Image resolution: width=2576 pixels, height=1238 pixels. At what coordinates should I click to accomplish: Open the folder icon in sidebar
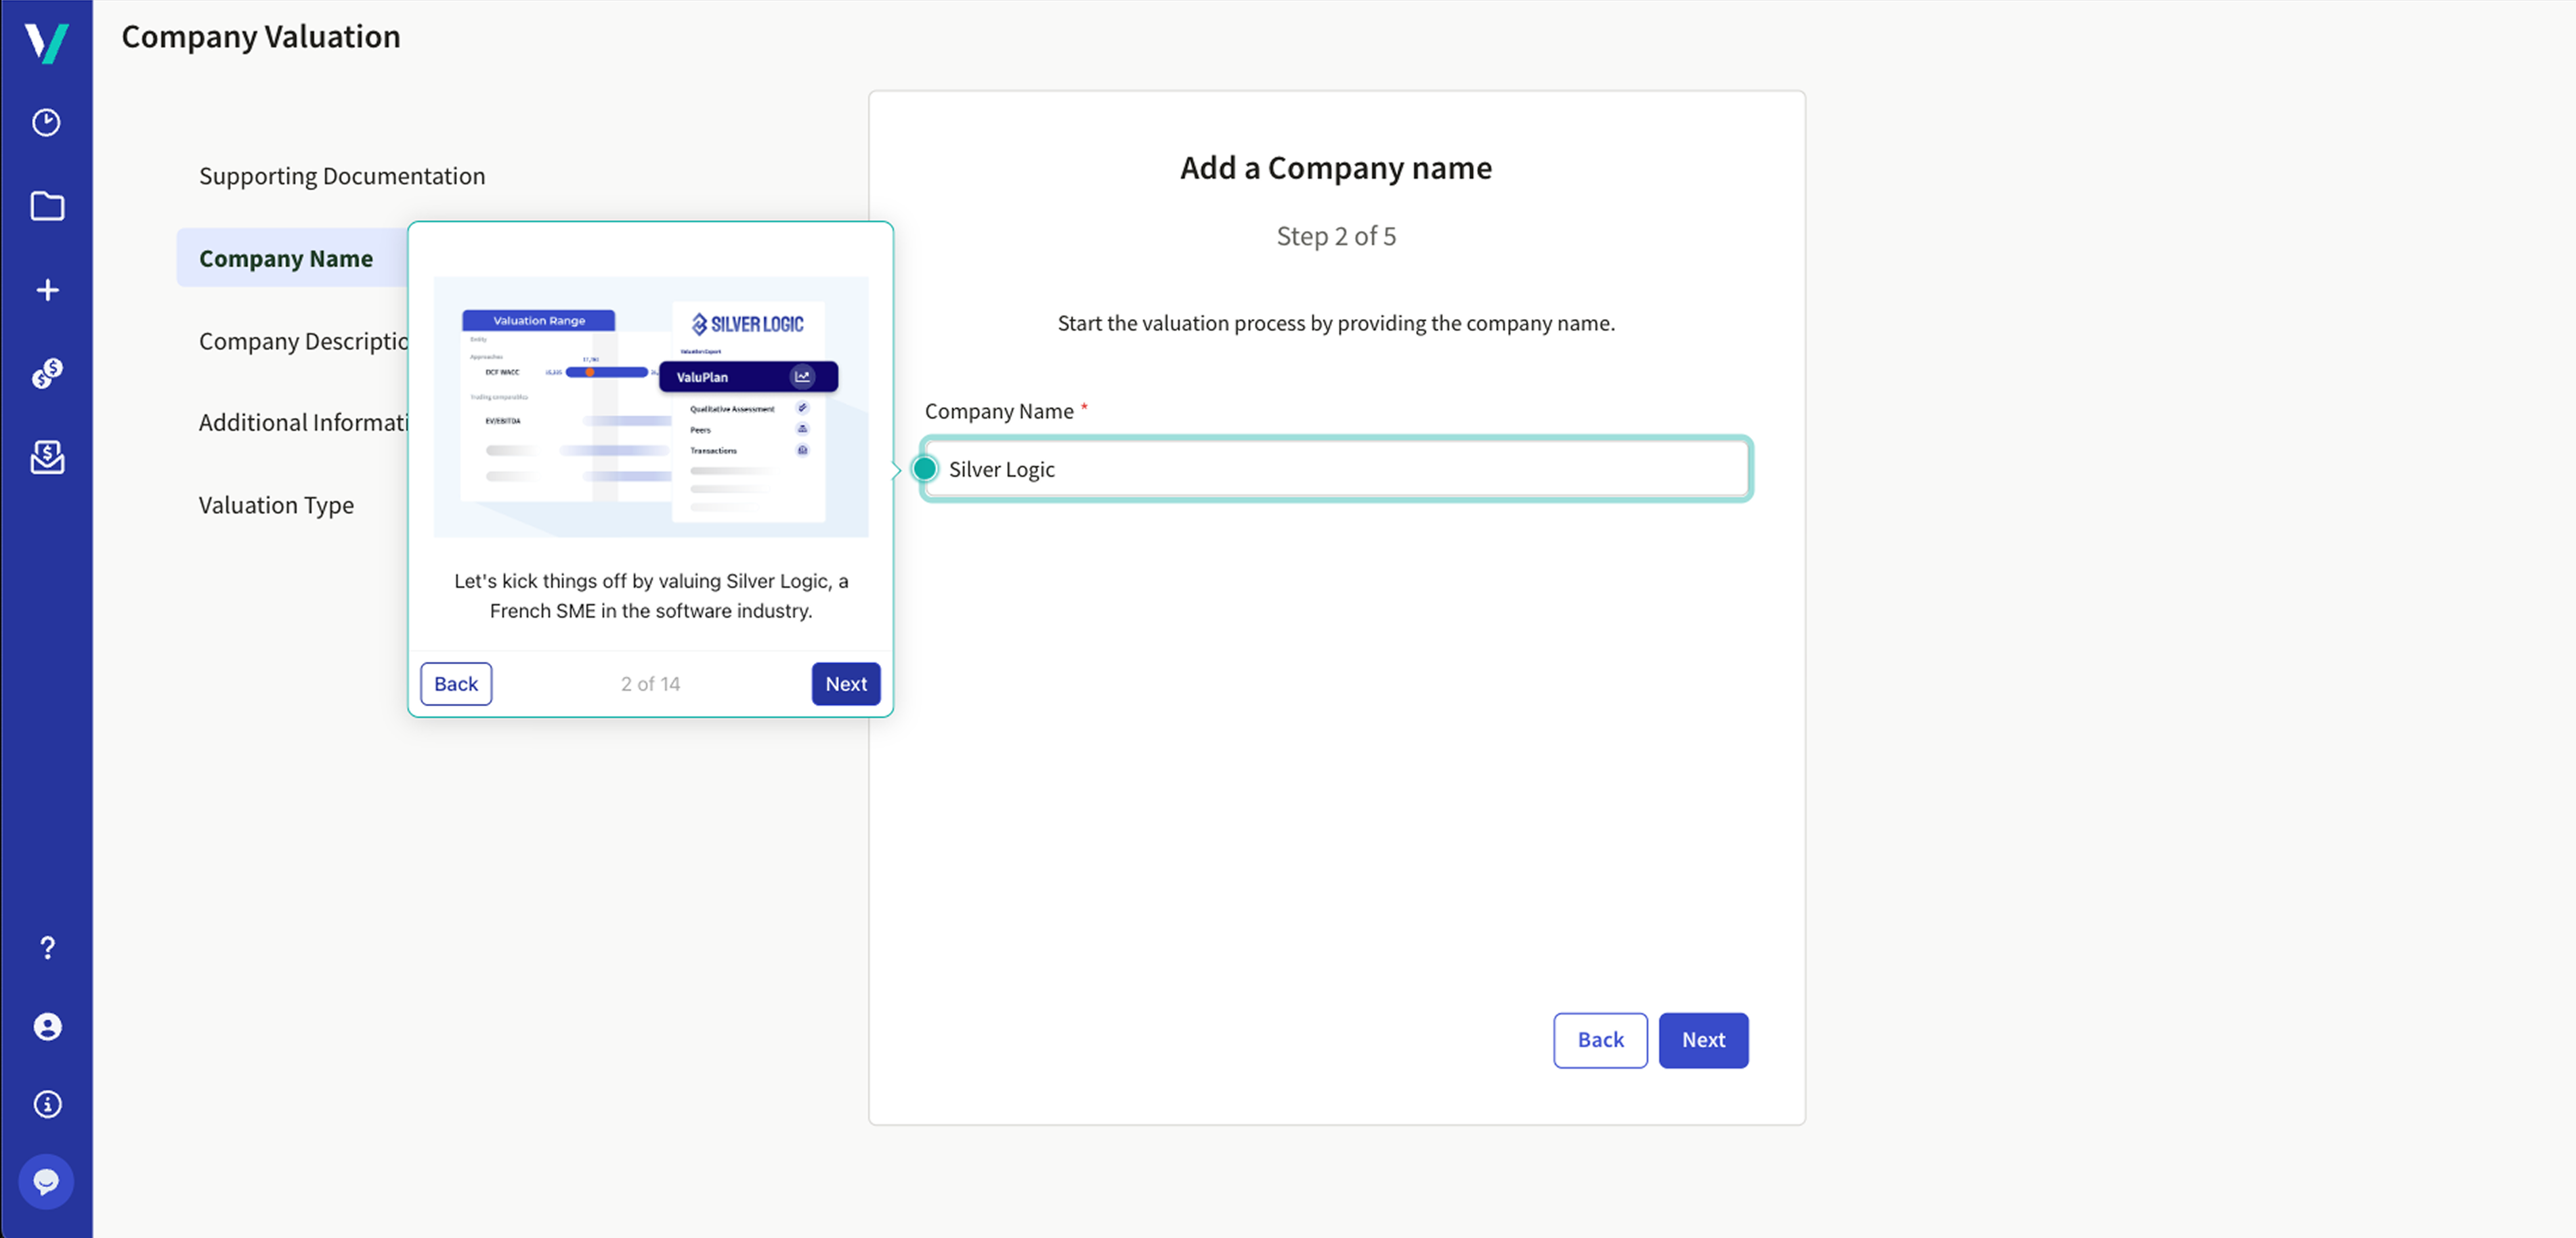[x=46, y=206]
